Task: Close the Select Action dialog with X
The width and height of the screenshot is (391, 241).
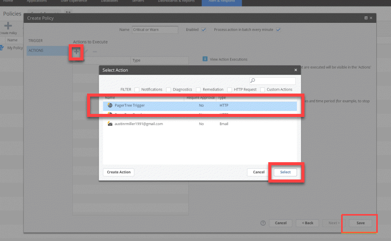Action: point(296,70)
